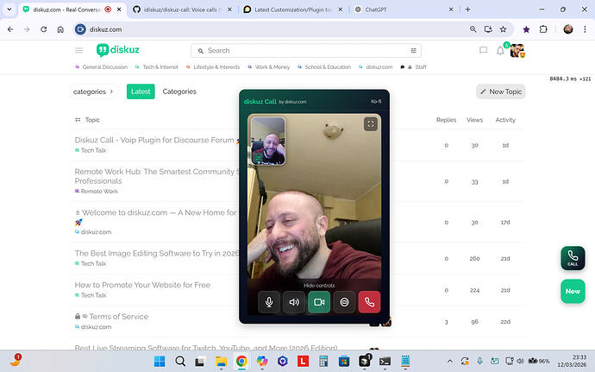Open Chrome three-dot menu
Screen dimensions: 595x372
point(585,29)
